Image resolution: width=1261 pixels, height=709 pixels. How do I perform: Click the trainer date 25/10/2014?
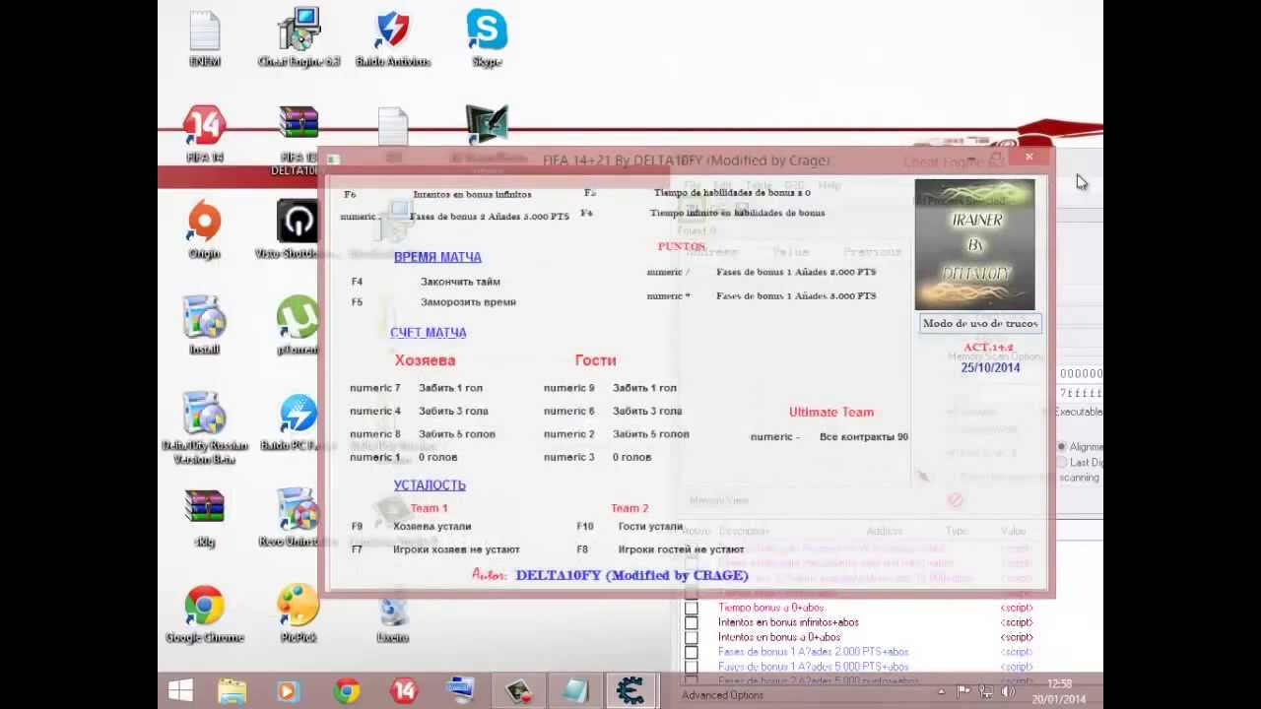click(x=990, y=367)
